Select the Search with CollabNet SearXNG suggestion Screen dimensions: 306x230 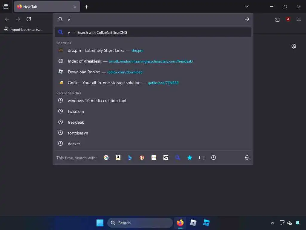pyautogui.click(x=153, y=32)
